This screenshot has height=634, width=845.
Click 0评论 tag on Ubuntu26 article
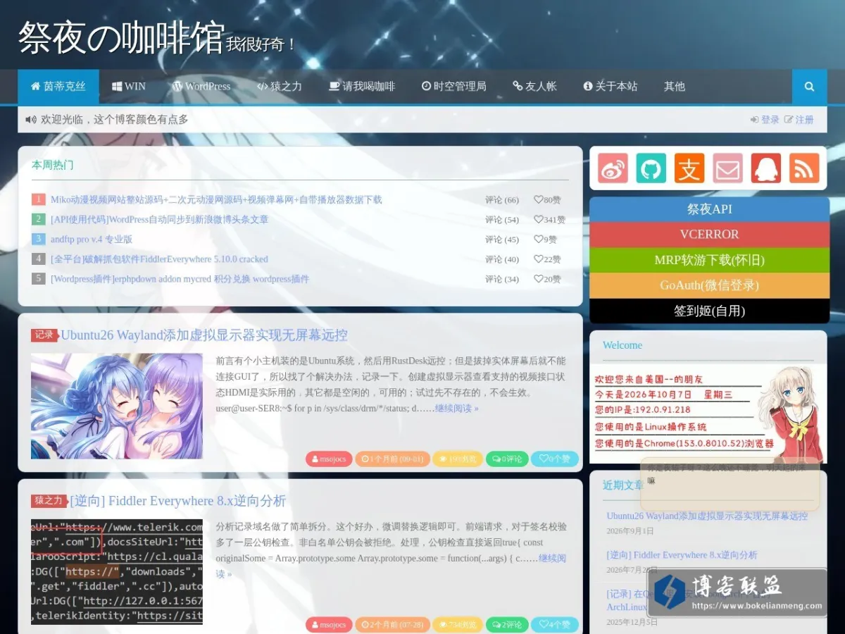click(506, 459)
